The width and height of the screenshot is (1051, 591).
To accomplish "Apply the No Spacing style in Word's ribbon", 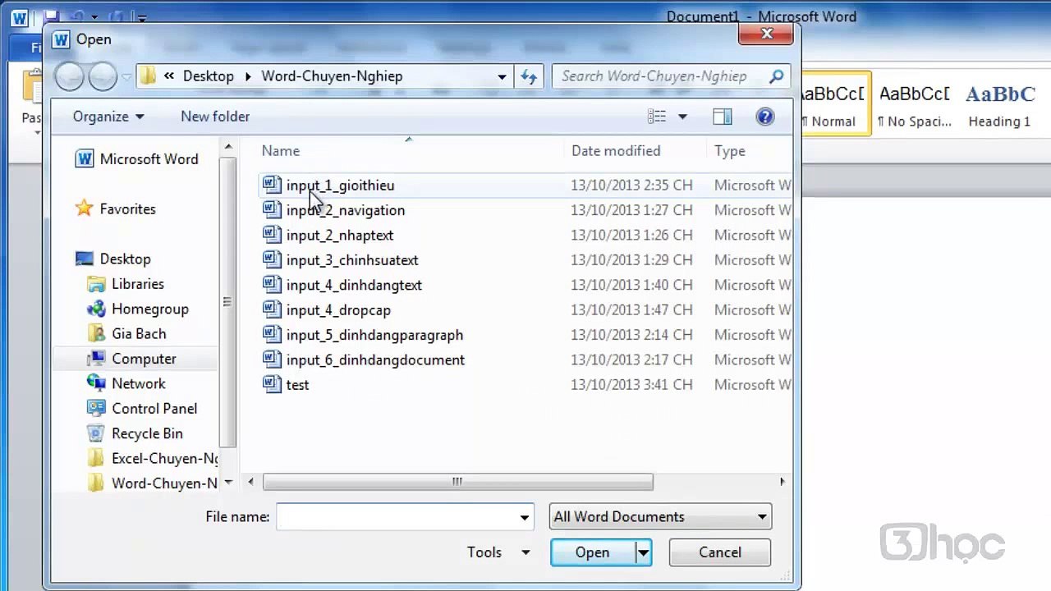I will point(914,106).
